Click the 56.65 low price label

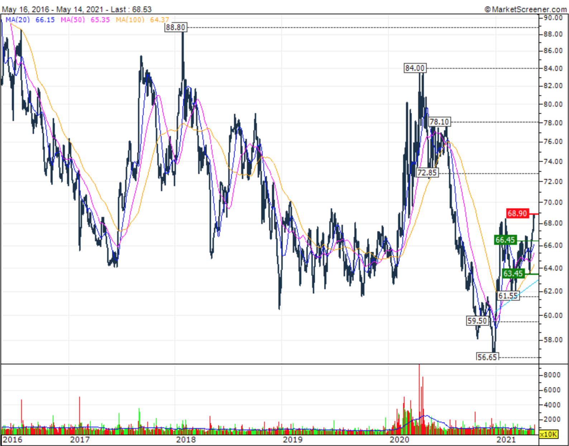coord(487,357)
